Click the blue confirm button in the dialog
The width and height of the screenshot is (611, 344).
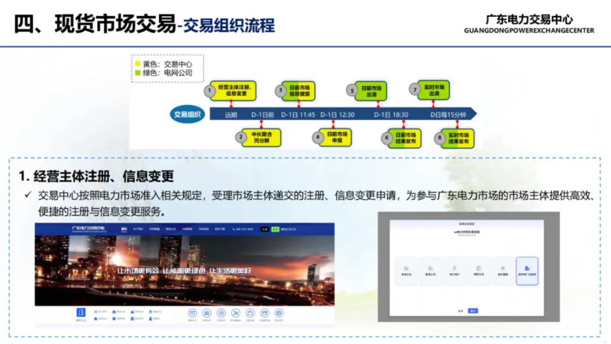point(472,311)
